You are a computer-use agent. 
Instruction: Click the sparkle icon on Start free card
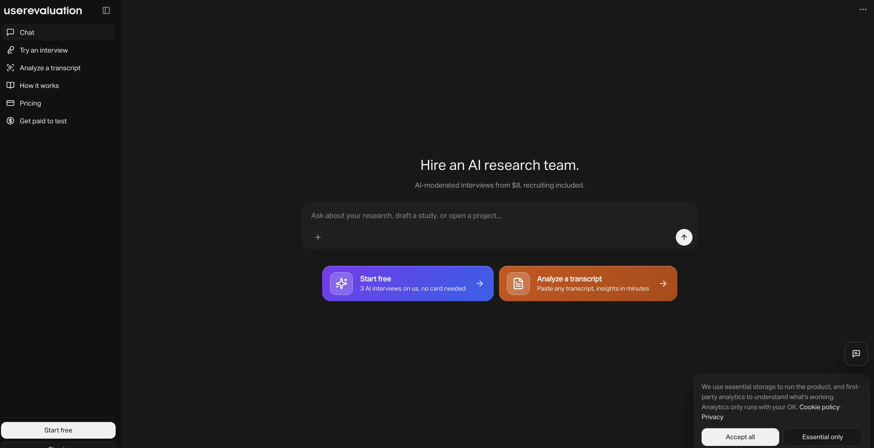pos(341,284)
